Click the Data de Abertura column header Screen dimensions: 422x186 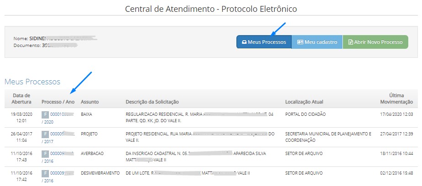[21, 98]
